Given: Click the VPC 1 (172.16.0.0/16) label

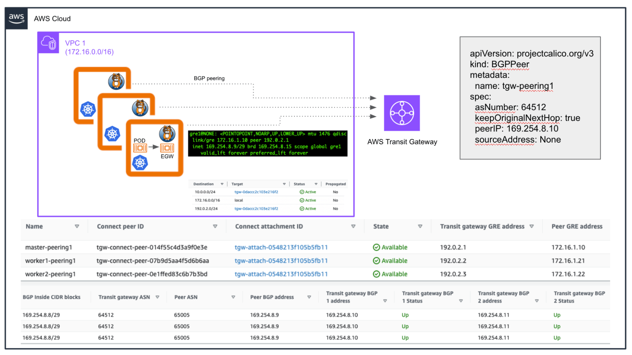Looking at the screenshot, I should coord(89,47).
